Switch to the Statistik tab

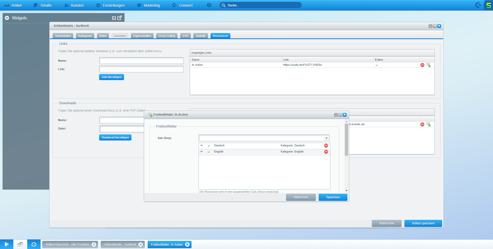[x=201, y=36]
